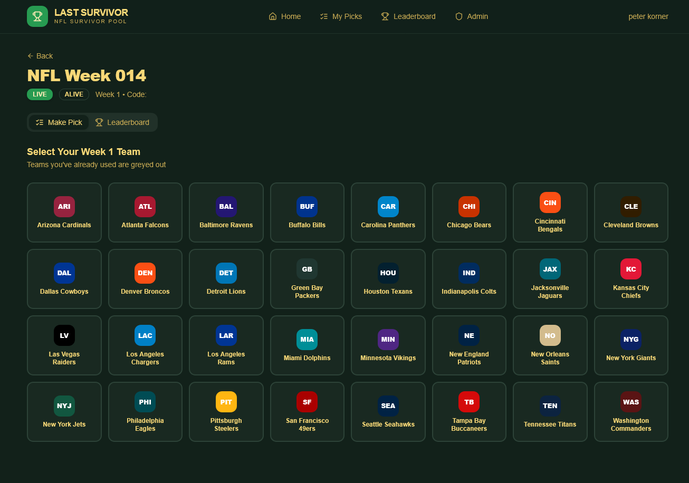Image resolution: width=689 pixels, height=483 pixels.
Task: Click the Last Survivor trophy logo icon
Action: tap(37, 16)
